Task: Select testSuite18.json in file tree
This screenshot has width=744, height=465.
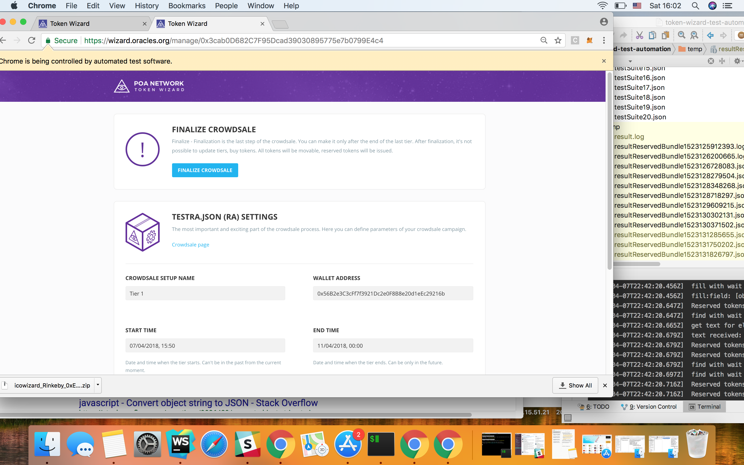Action: (639, 97)
